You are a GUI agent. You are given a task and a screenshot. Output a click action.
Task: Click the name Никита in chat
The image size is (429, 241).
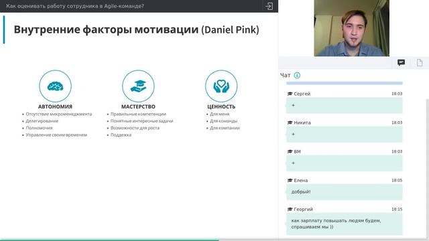pos(302,123)
